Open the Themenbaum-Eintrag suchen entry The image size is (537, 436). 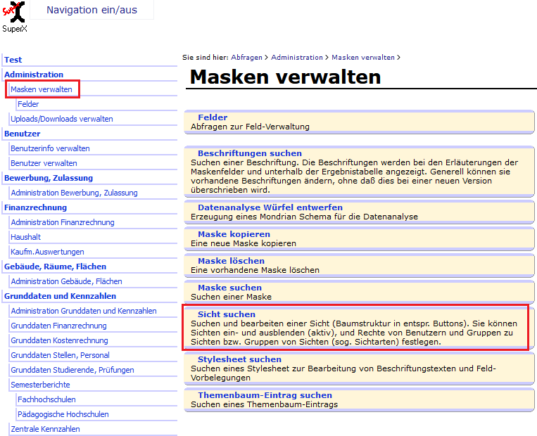[x=265, y=395]
